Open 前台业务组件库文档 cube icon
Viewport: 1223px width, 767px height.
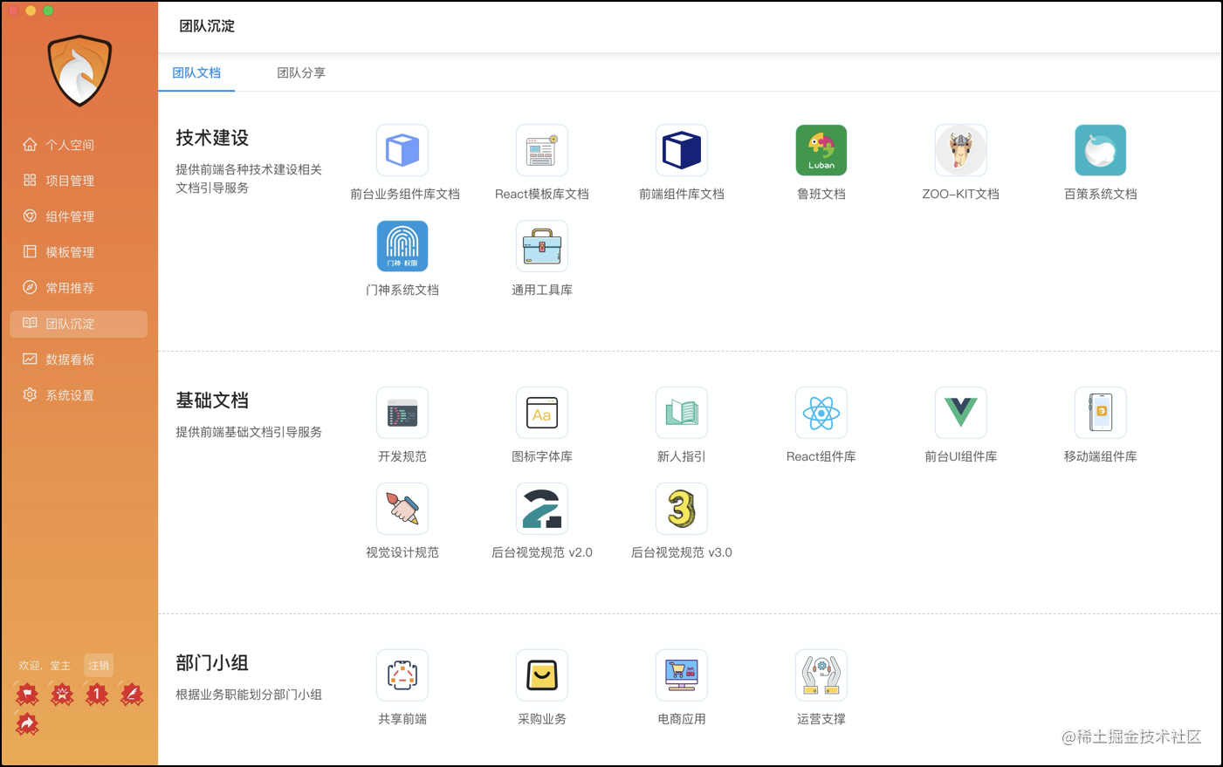[402, 150]
